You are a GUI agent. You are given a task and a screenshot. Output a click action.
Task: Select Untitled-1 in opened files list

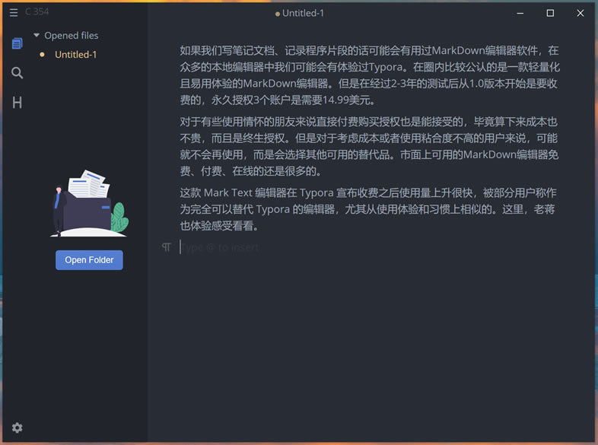click(x=76, y=55)
